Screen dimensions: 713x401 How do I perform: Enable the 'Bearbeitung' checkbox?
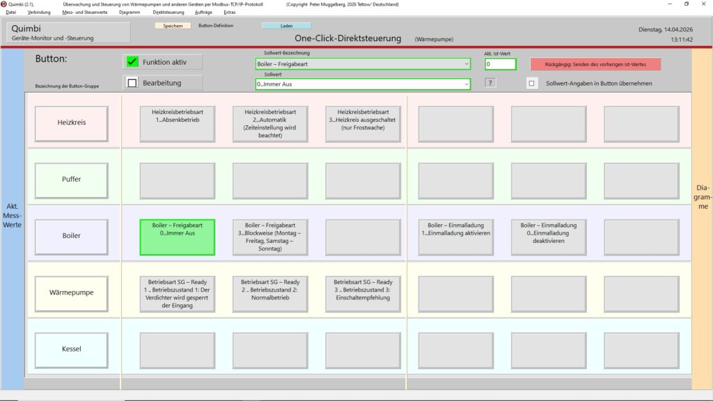[x=132, y=83]
